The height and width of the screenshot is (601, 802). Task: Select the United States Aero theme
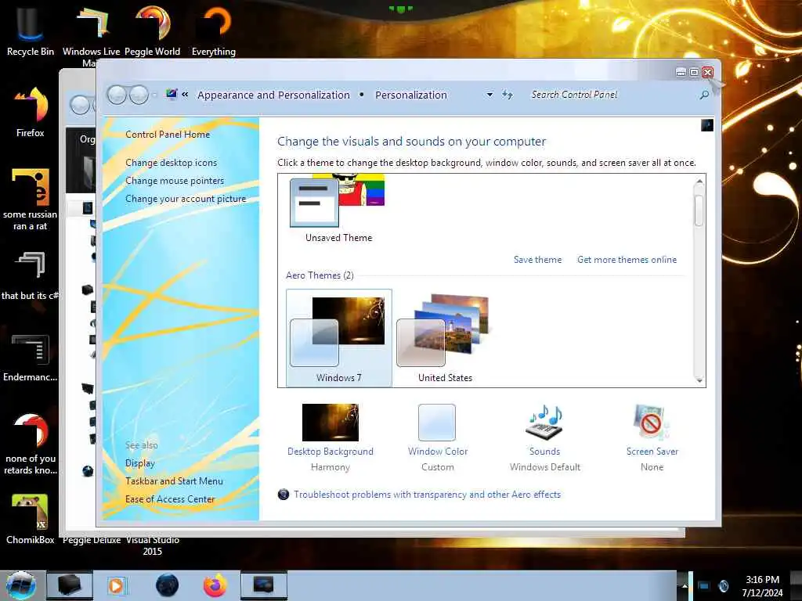tap(445, 338)
